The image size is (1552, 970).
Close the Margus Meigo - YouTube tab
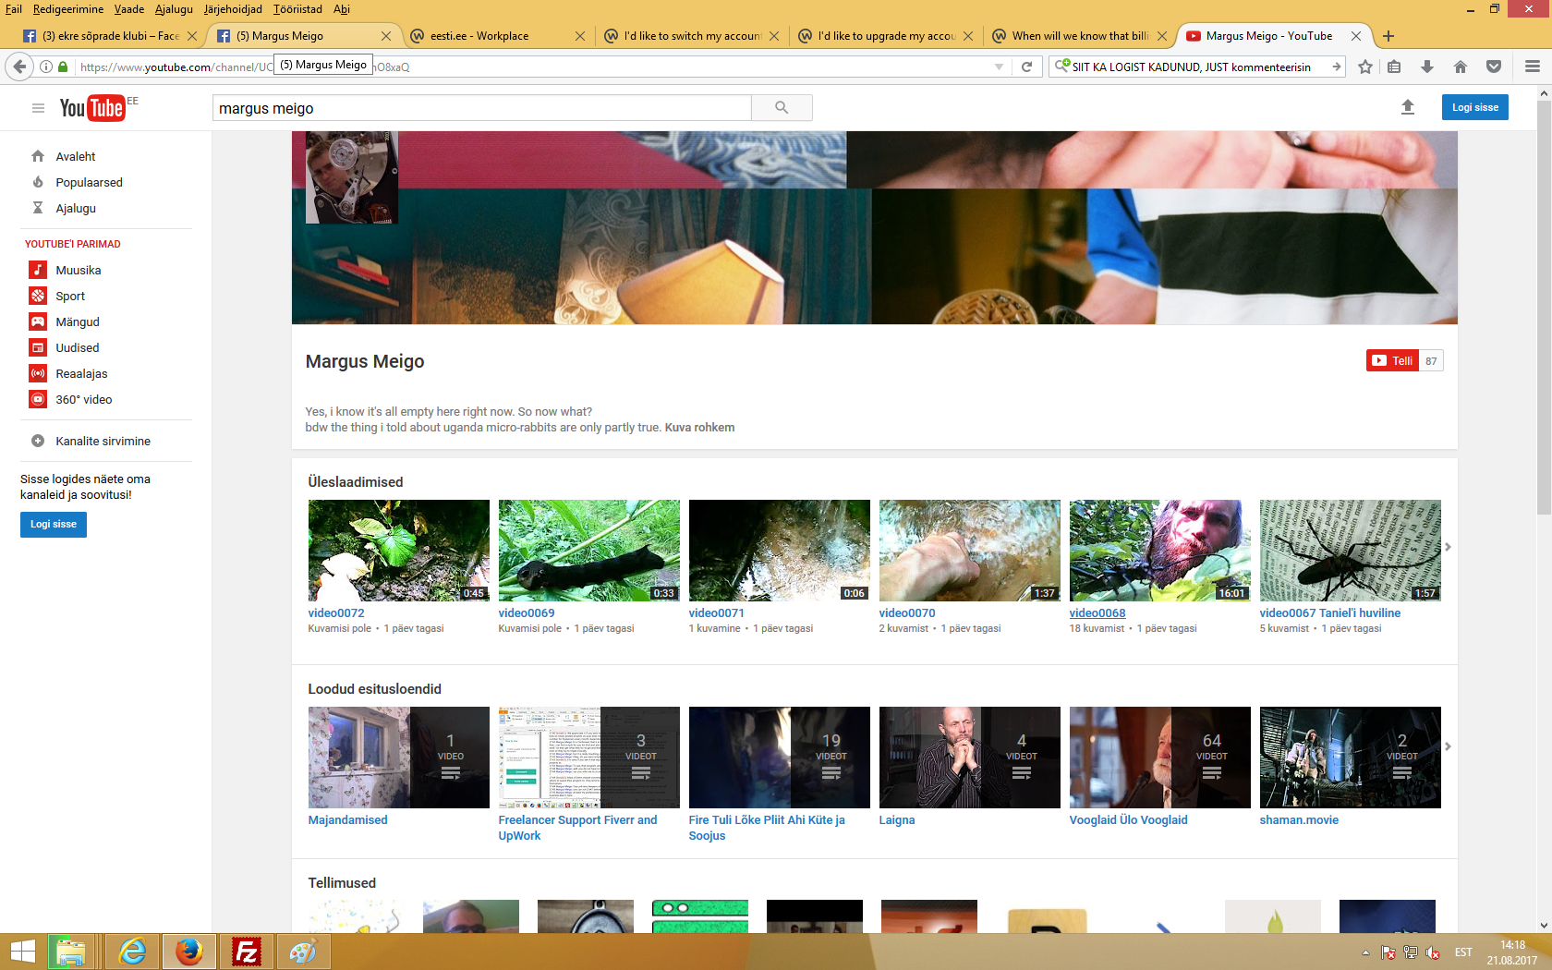coord(1356,36)
